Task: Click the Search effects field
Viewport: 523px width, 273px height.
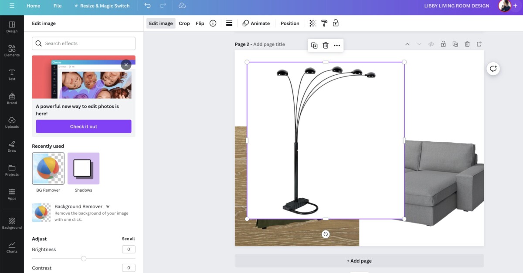Action: tap(83, 43)
